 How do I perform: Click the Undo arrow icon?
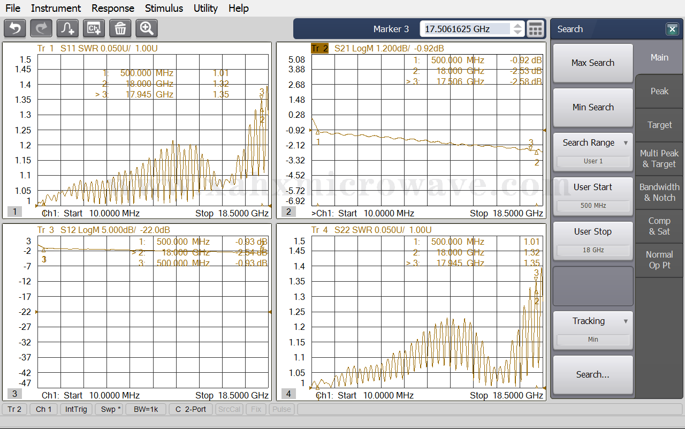(x=15, y=28)
